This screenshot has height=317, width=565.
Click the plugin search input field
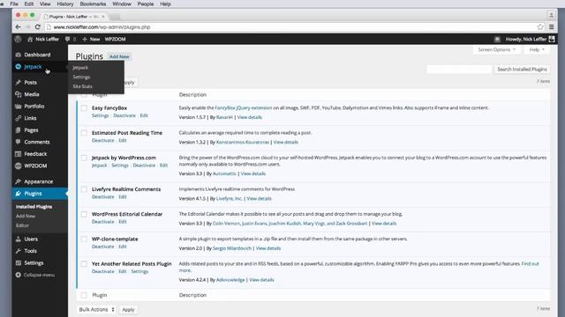tap(459, 69)
